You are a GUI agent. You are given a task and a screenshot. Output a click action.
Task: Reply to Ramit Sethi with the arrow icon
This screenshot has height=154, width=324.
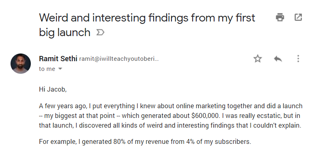pos(278,59)
